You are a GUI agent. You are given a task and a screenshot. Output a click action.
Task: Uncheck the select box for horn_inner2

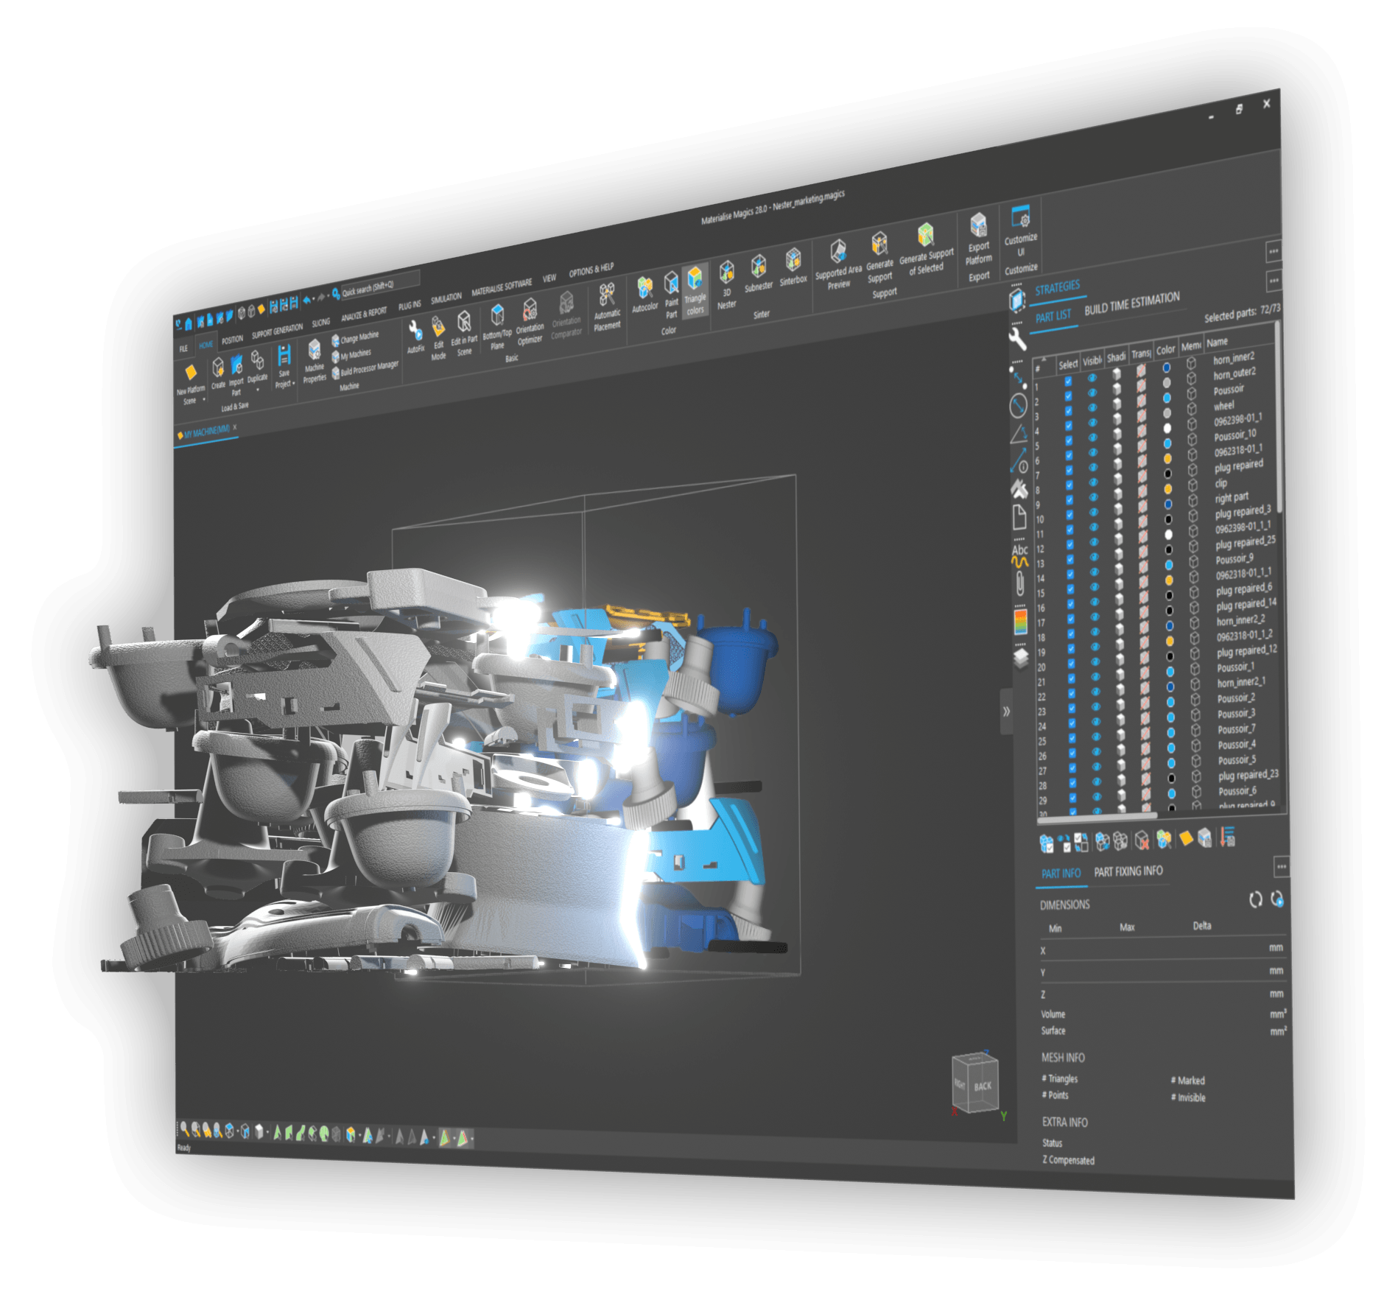(1067, 381)
